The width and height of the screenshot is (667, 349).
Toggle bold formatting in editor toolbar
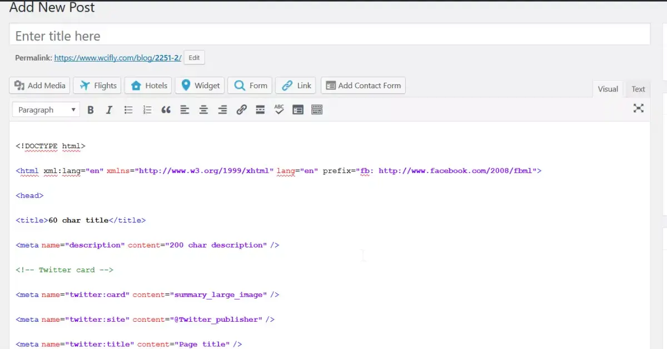(91, 110)
